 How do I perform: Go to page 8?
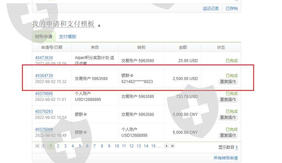click(x=102, y=146)
